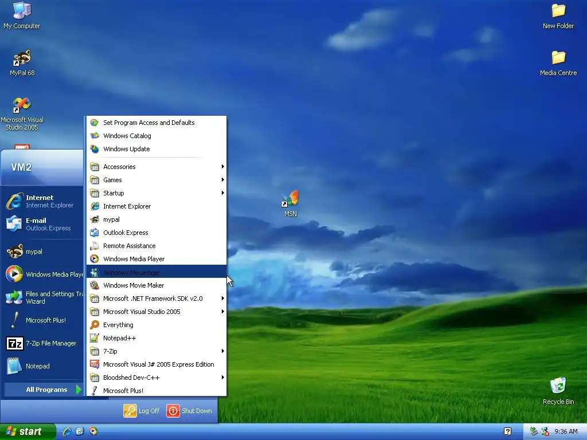Click the Media Player quick launch icon
The height and width of the screenshot is (440, 587).
[x=93, y=431]
